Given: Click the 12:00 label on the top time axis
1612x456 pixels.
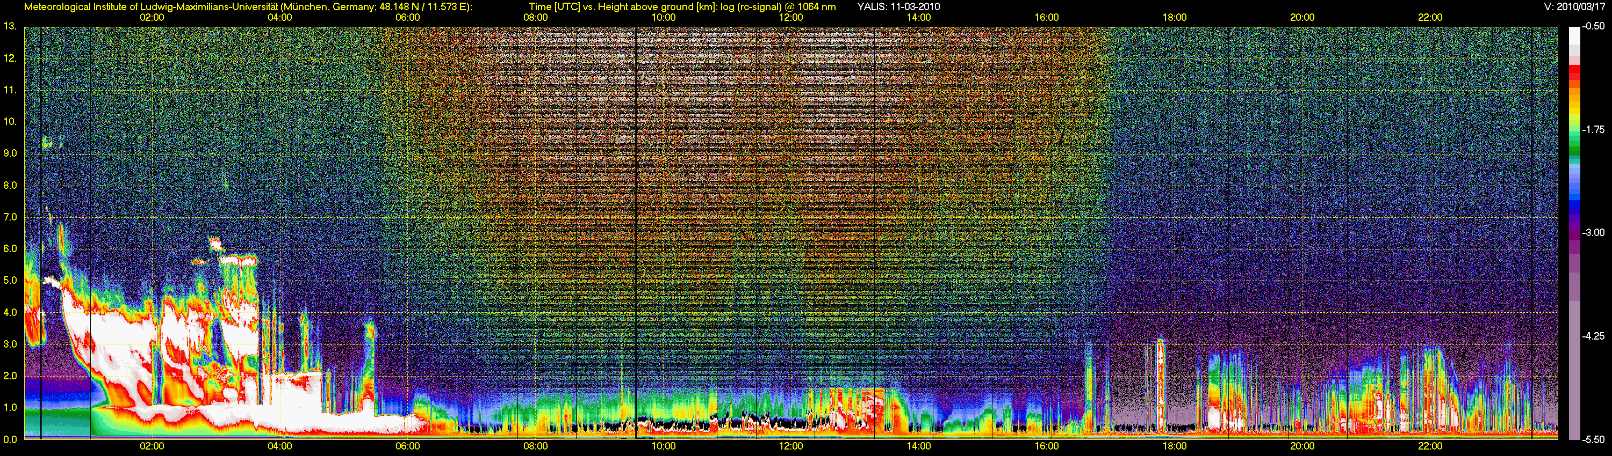Looking at the screenshot, I should click(x=791, y=18).
